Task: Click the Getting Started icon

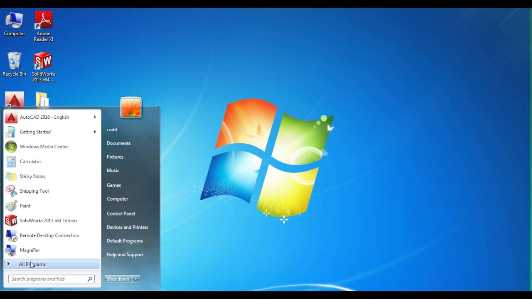Action: (x=11, y=132)
